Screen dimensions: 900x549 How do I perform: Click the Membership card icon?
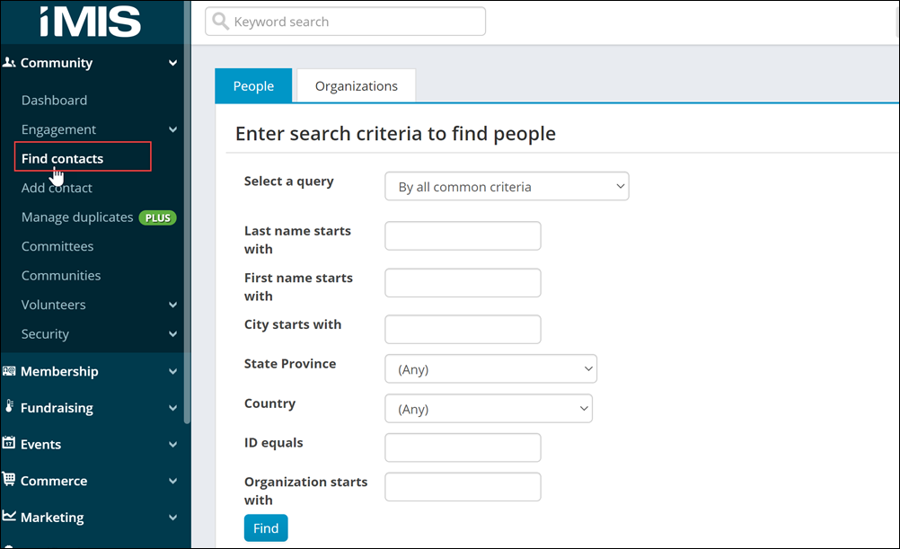(x=9, y=370)
